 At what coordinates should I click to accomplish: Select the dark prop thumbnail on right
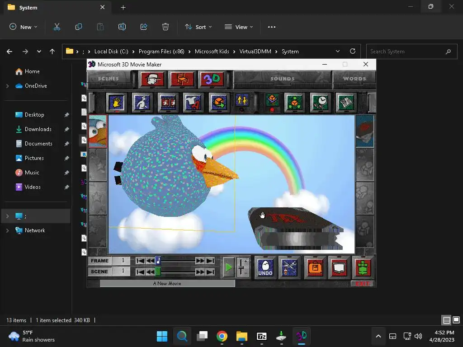point(365,131)
